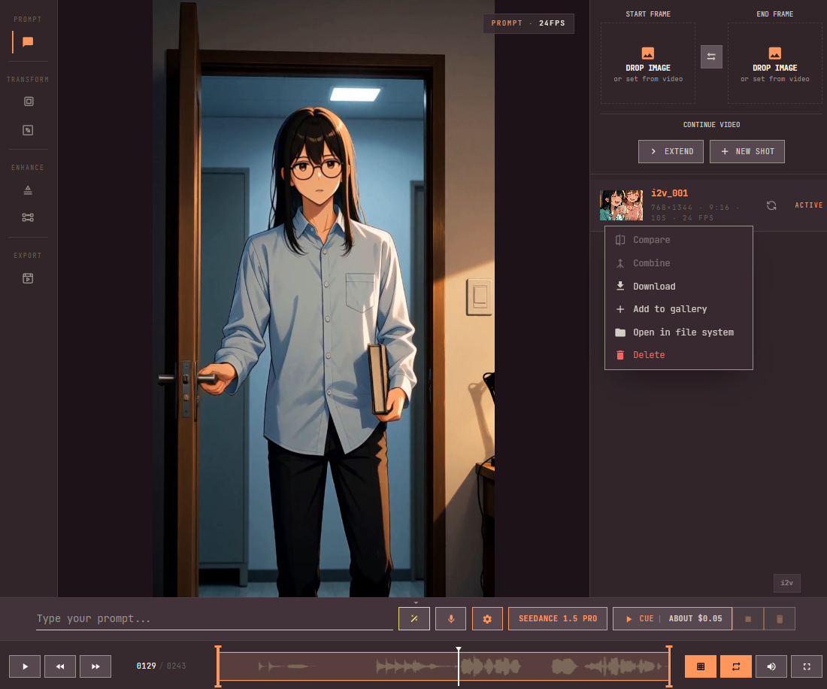Click the end frame Drop Image area

[775, 63]
